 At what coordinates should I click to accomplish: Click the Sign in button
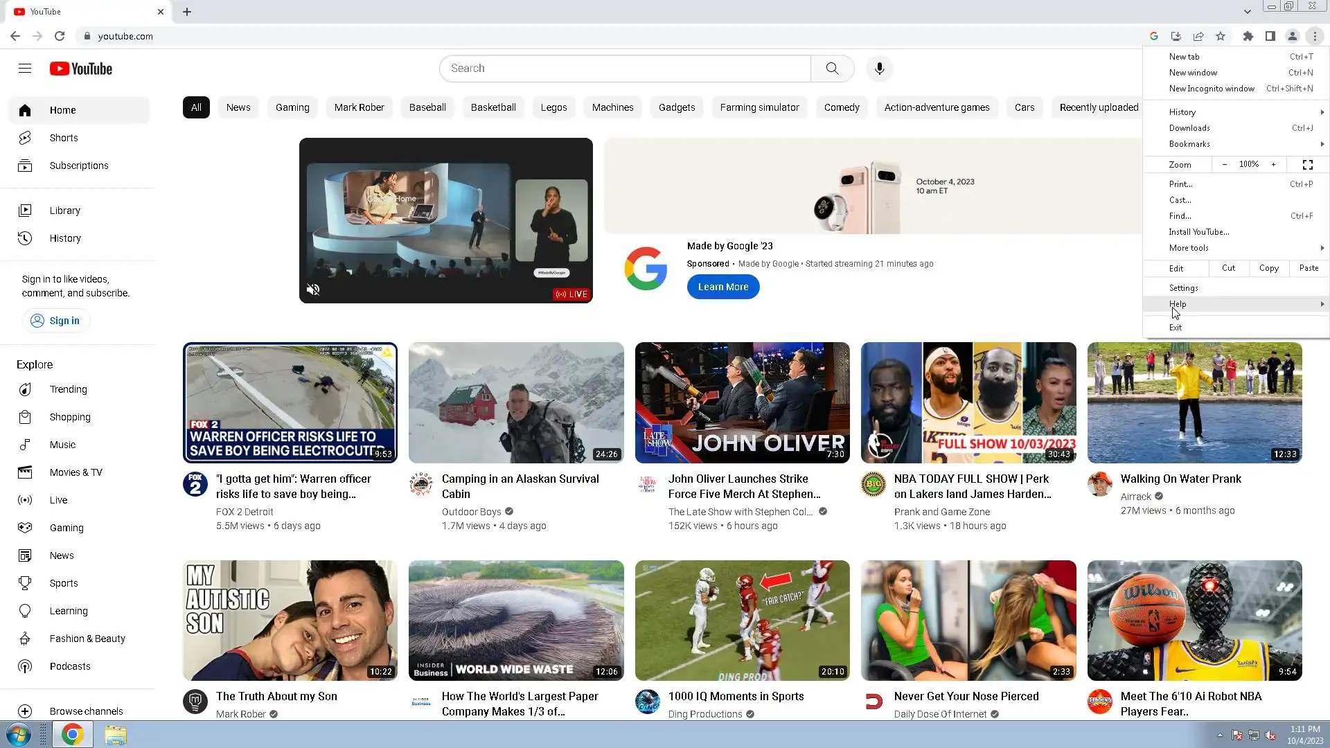[55, 321]
